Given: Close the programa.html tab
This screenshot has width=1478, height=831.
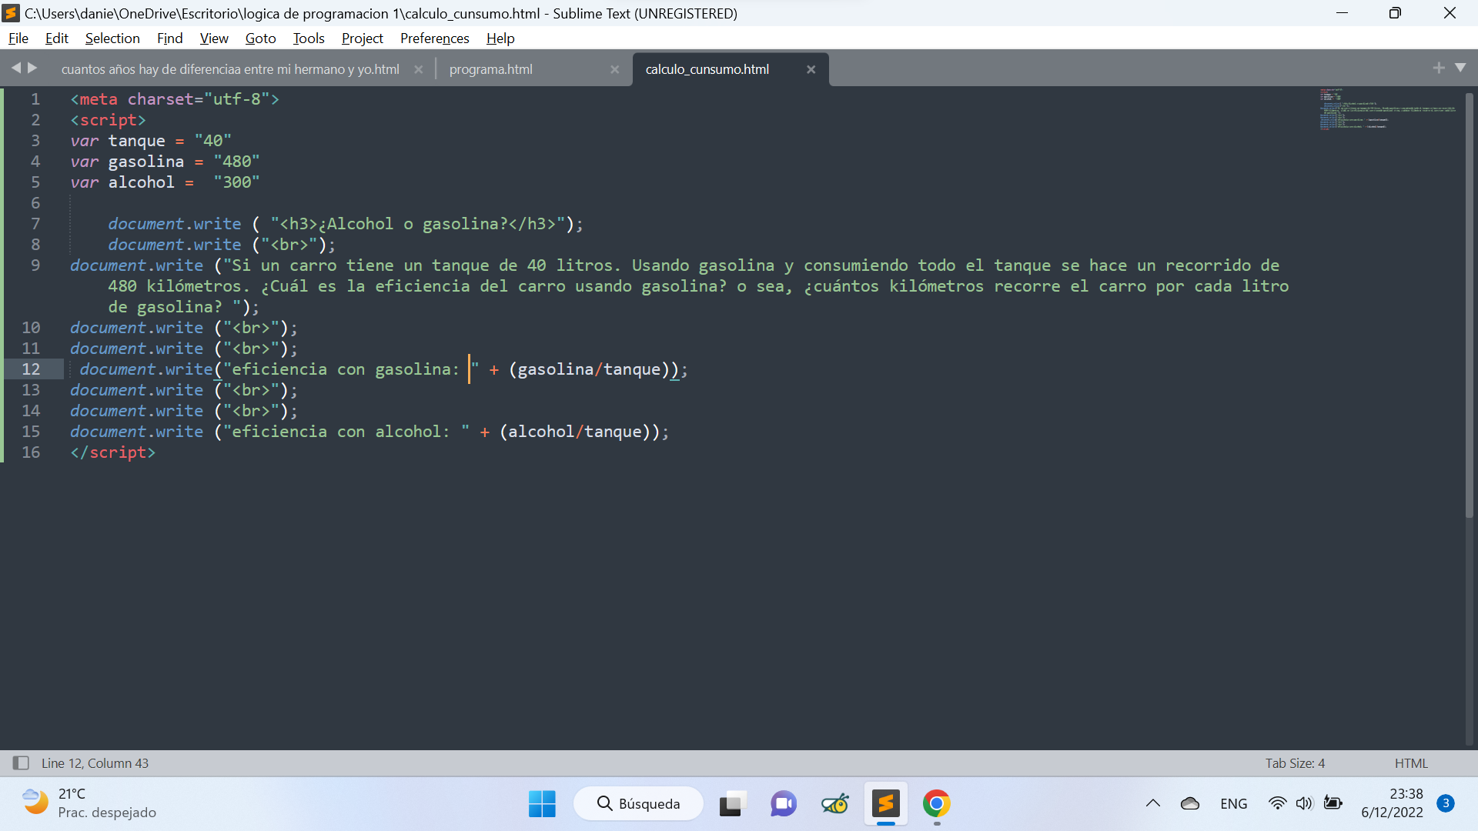Looking at the screenshot, I should coord(614,69).
